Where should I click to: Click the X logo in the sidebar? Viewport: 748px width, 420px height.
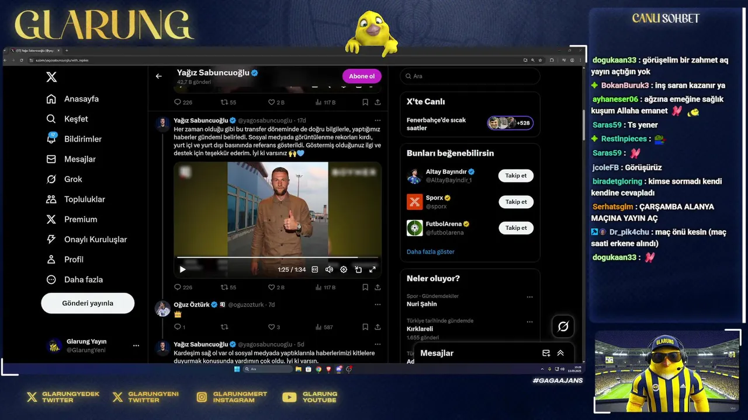click(x=51, y=77)
